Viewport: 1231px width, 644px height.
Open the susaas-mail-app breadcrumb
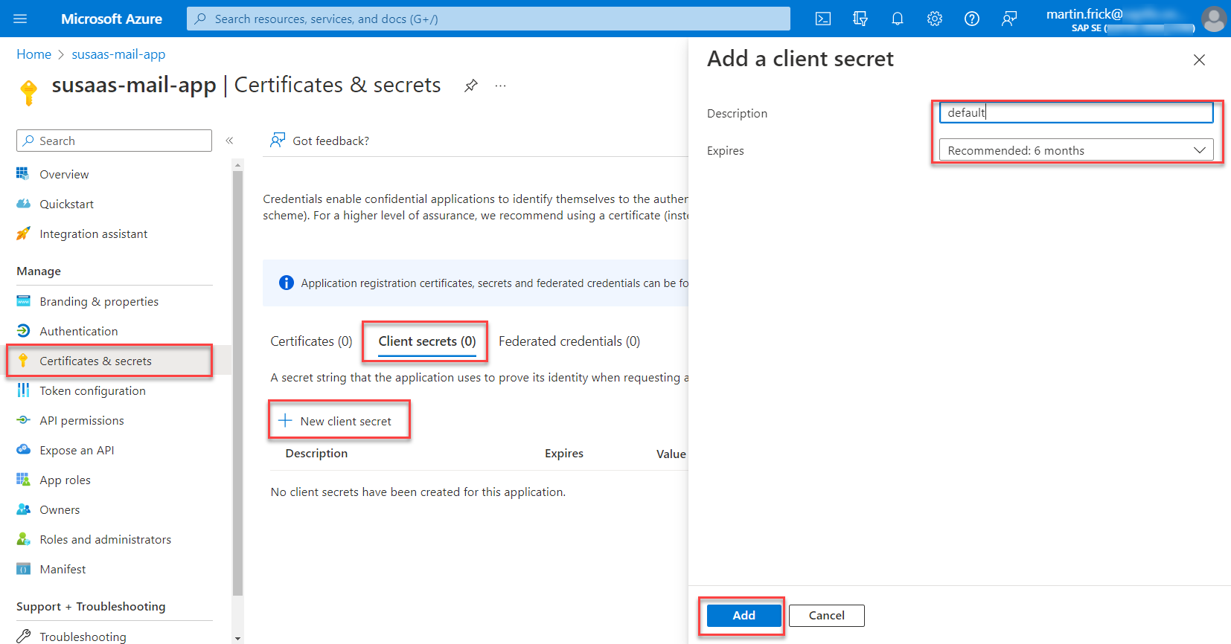coord(118,54)
